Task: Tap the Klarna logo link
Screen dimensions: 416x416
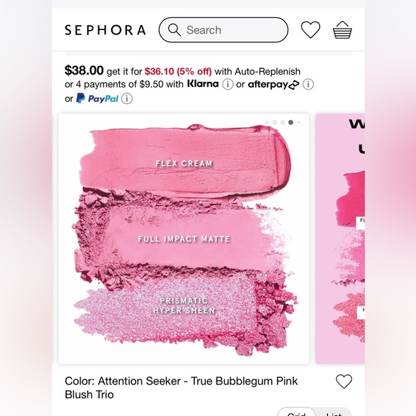Action: tap(203, 84)
